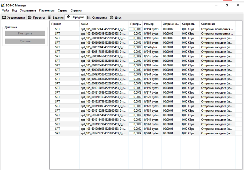Open the Сервис menu
This screenshot has height=170, width=244.
point(63,10)
